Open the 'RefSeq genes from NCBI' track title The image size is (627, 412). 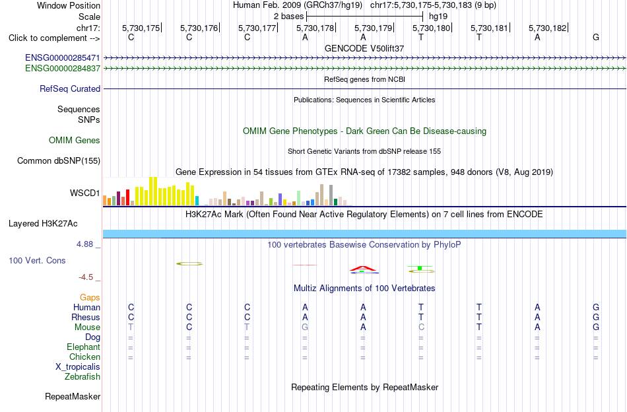tap(364, 79)
